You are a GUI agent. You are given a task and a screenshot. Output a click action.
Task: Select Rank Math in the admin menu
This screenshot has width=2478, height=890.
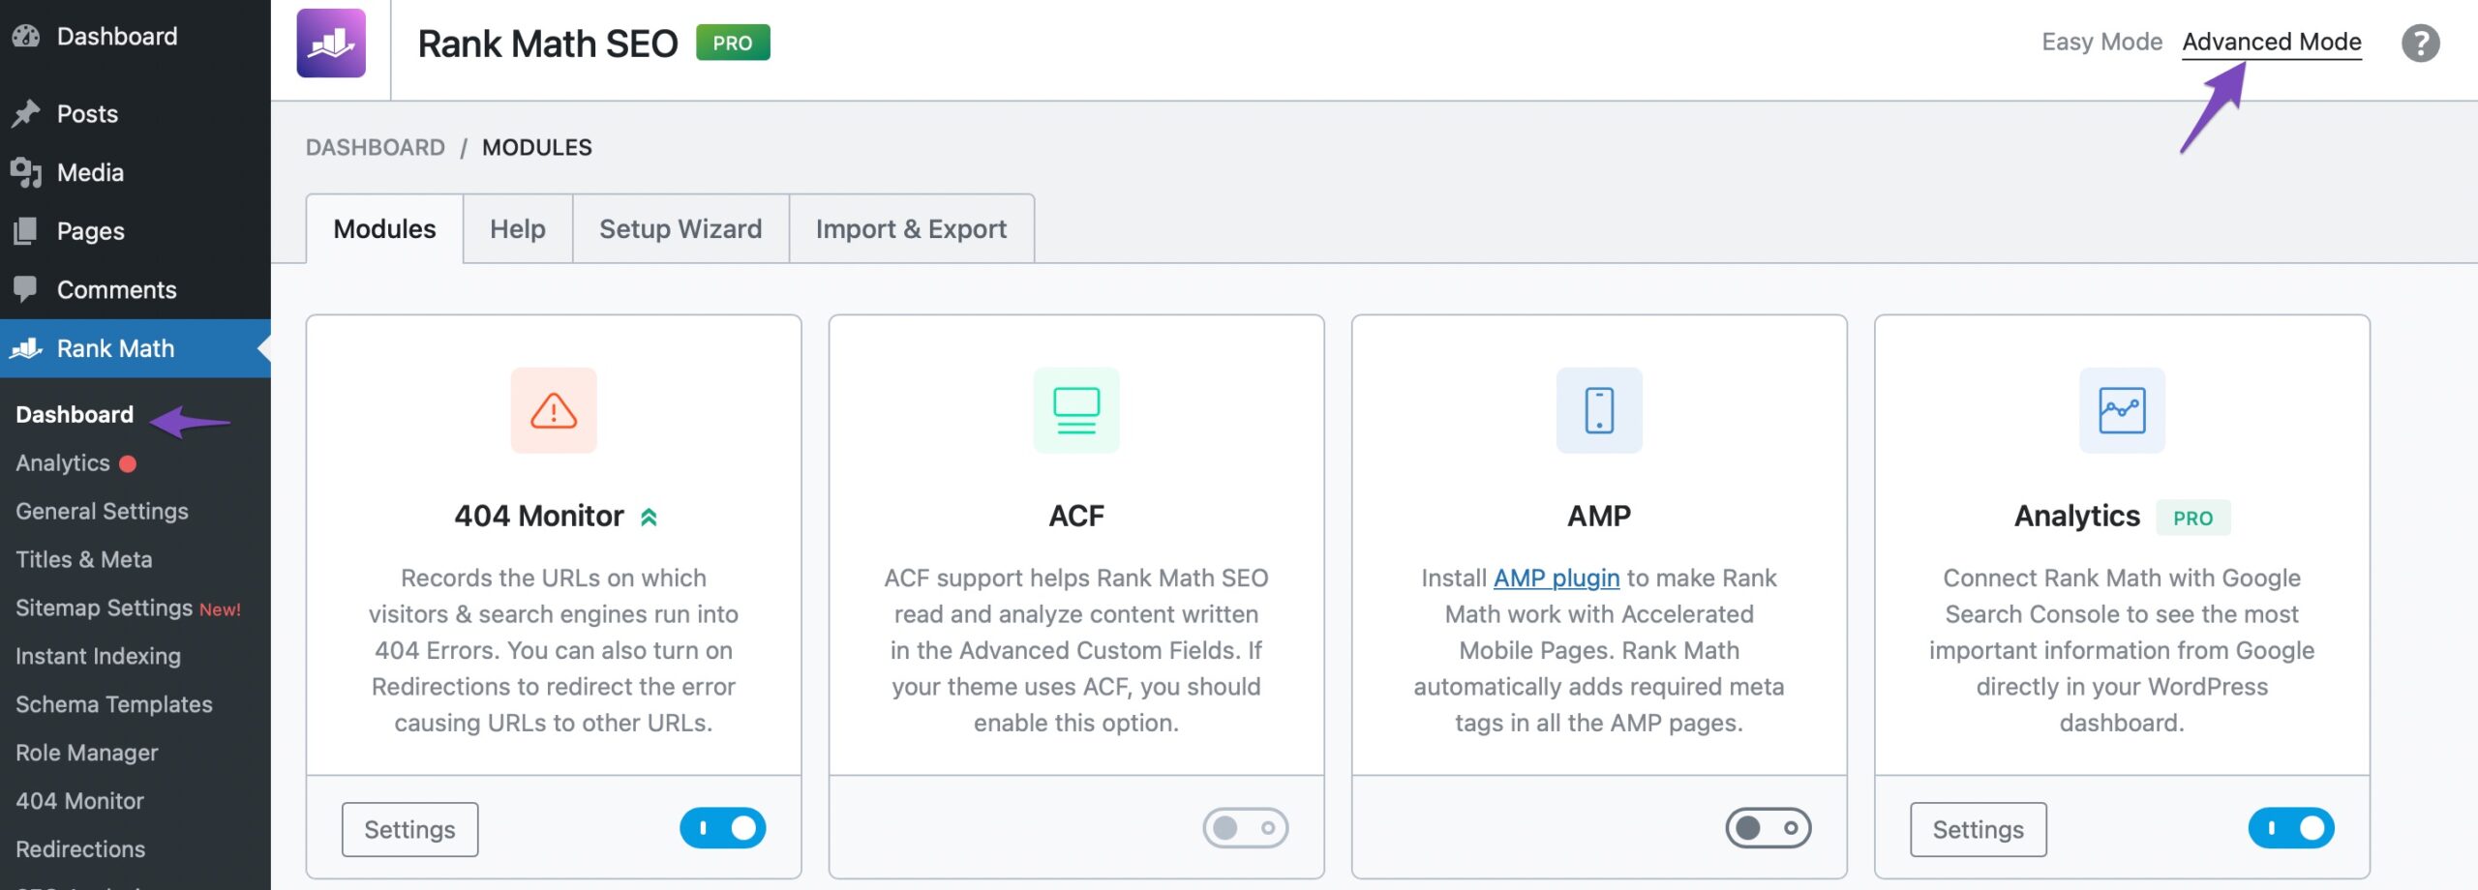[x=136, y=348]
